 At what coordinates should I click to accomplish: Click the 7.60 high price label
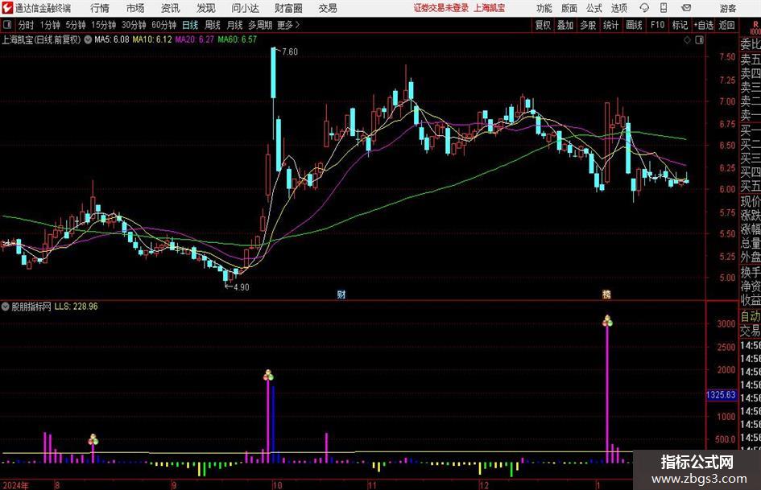click(290, 52)
